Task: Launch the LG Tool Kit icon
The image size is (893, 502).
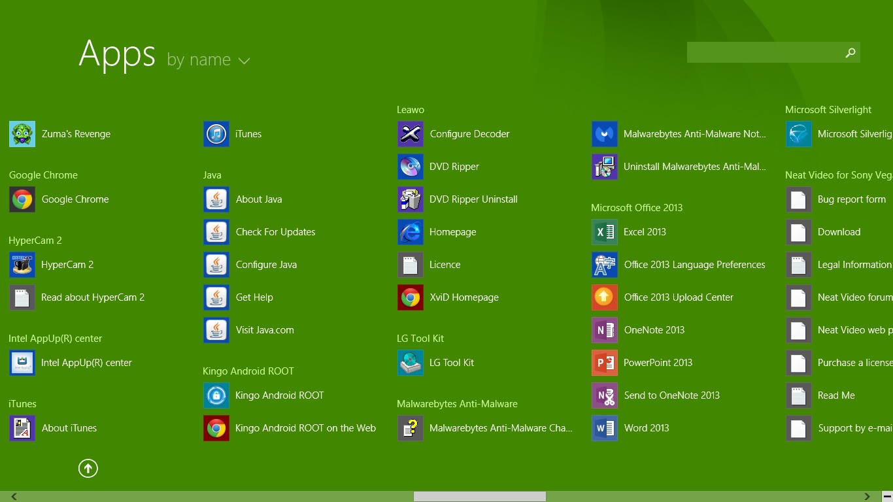Action: (411, 363)
